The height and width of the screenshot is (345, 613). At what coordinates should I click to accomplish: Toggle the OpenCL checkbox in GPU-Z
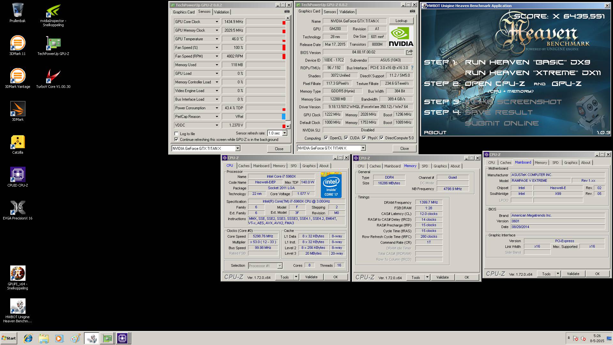(x=326, y=138)
